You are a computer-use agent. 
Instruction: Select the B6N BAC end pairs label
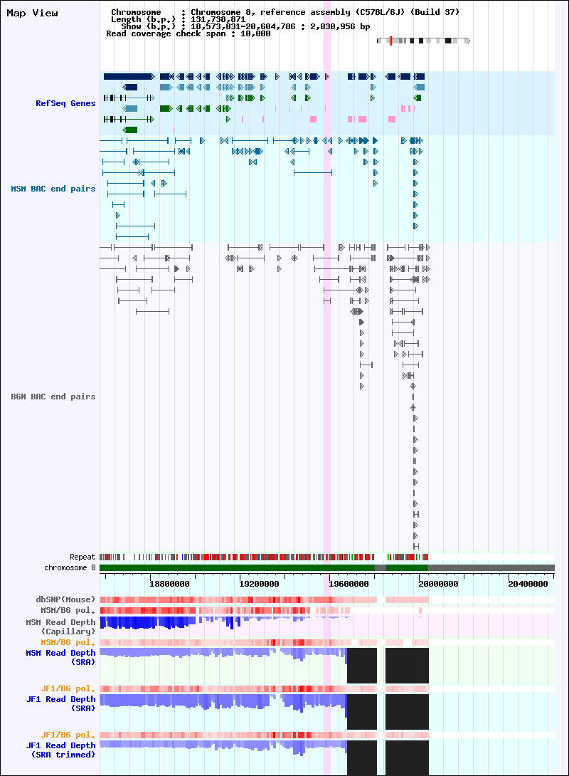tap(53, 397)
